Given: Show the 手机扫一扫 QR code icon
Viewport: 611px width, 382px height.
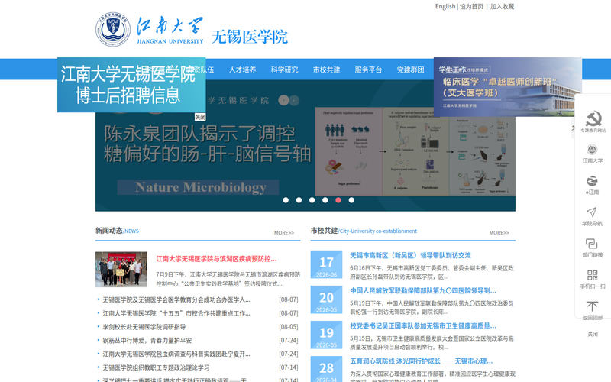Looking at the screenshot, I should point(593,275).
